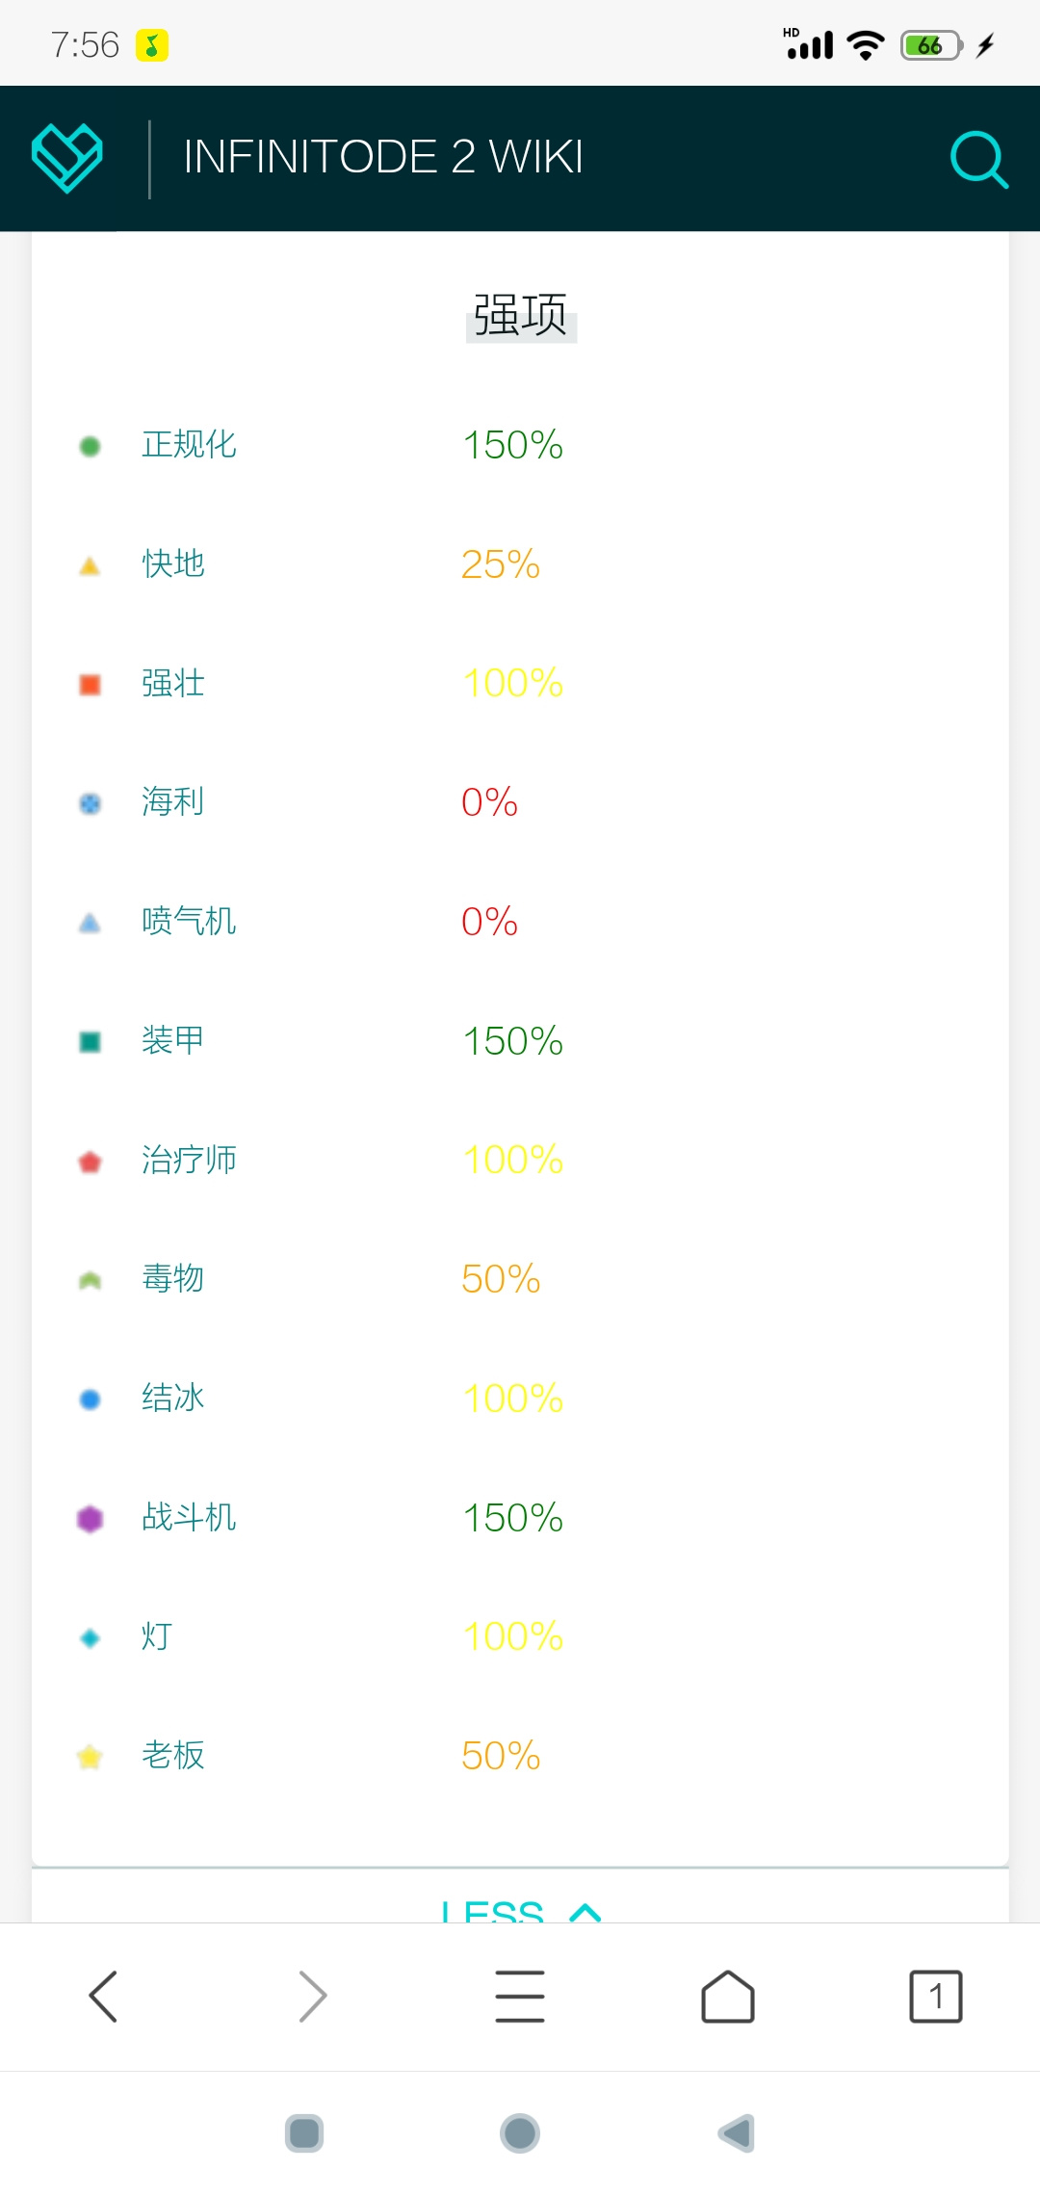Viewport: 1040px width, 2196px height.
Task: Click the teal diamond icon beside 灯
Action: pos(90,1637)
